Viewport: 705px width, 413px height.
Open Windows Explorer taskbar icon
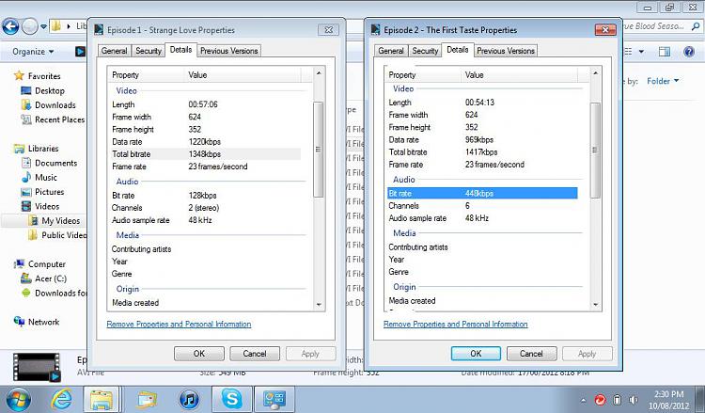[x=102, y=400]
